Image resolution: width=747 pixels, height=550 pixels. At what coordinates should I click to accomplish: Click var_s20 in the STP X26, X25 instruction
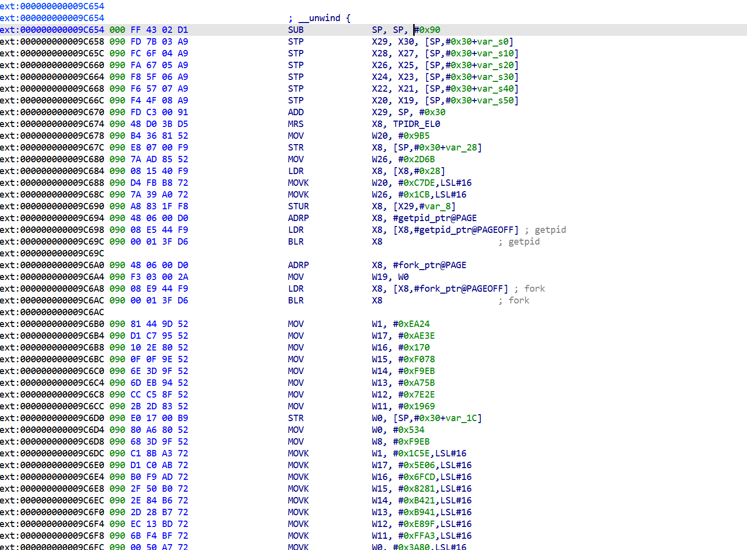(495, 65)
